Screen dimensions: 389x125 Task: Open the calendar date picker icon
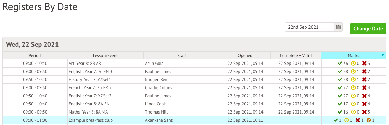point(338,27)
